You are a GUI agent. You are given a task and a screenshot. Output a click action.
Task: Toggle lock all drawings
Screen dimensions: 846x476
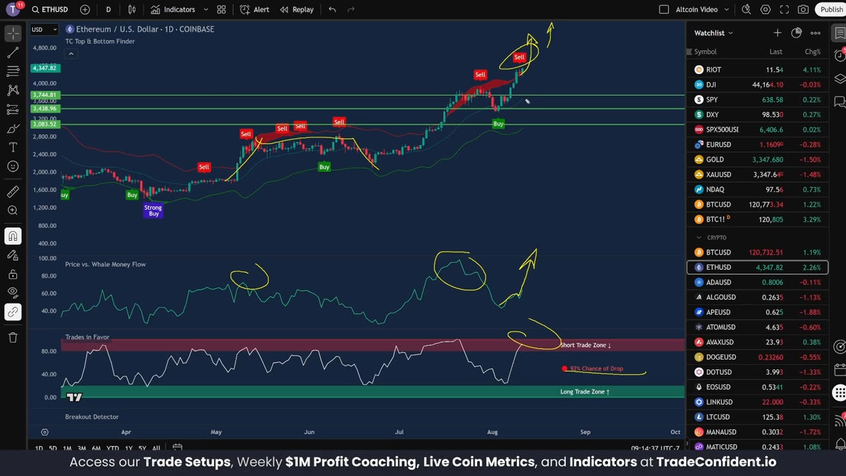(x=13, y=274)
